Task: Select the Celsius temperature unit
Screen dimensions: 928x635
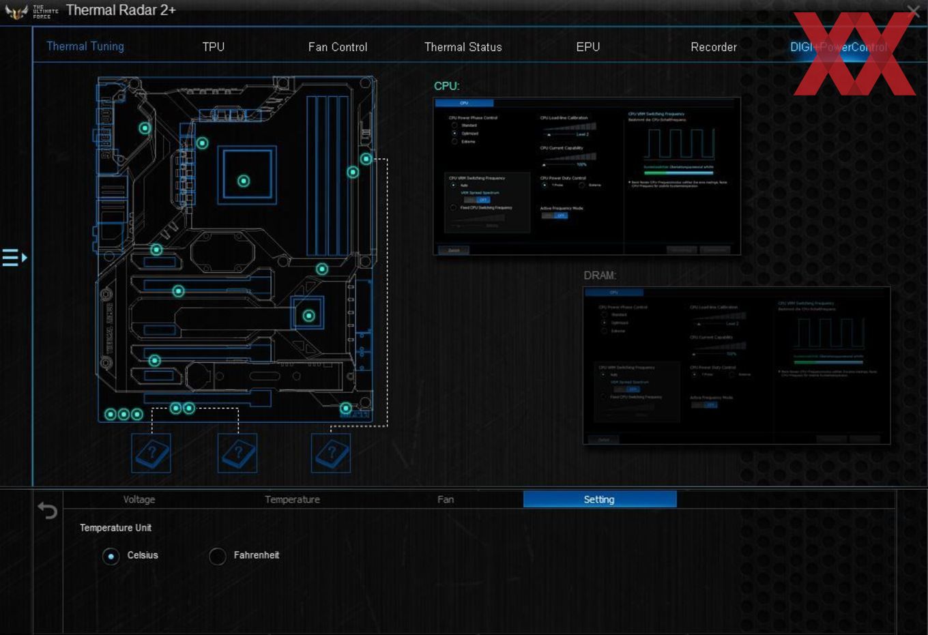Action: point(111,557)
